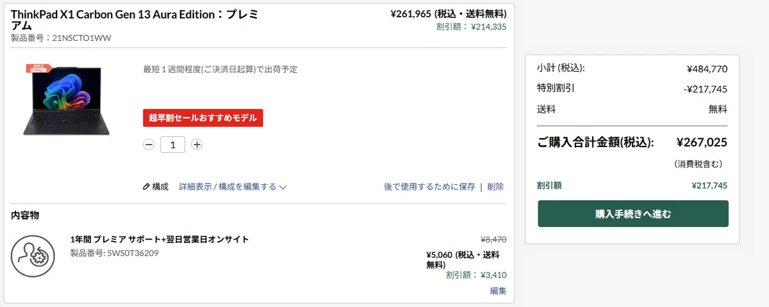769x307 pixels.
Task: Proceed with 購入手続きへ進む button
Action: (x=633, y=214)
